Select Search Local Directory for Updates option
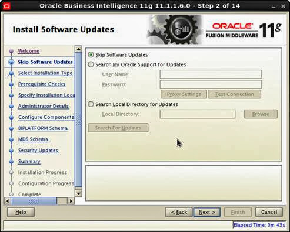290x232 pixels. (91, 104)
